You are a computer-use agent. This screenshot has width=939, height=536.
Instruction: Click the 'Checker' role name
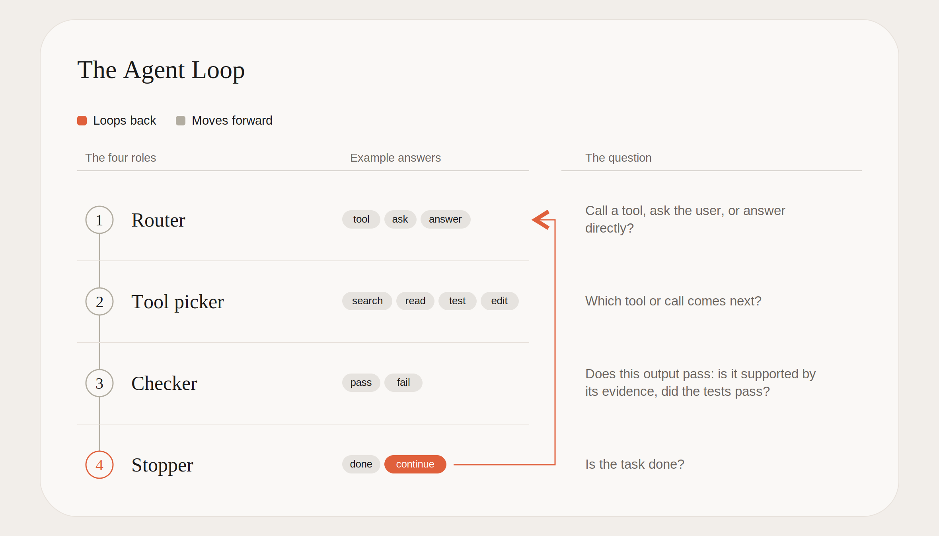coord(164,383)
